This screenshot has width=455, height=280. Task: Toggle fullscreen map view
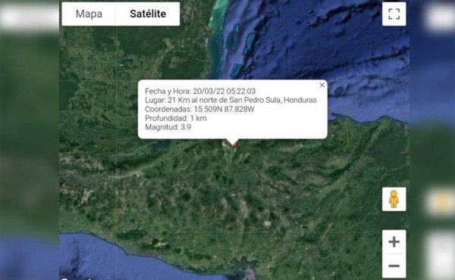click(394, 14)
